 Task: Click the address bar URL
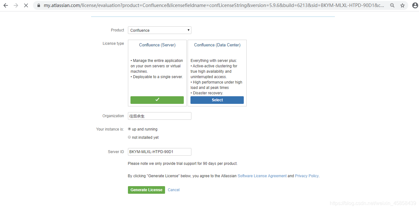pos(214,5)
